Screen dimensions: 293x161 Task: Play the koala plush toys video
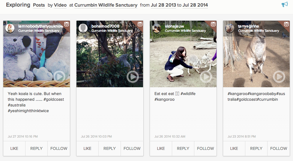click(59, 77)
